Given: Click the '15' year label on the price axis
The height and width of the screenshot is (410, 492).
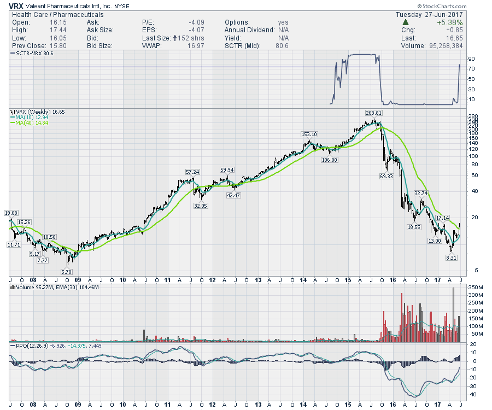Looking at the screenshot, I should (348, 280).
